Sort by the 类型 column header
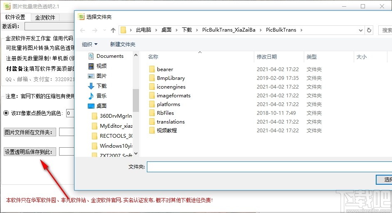Screen dimensions: 392x213 click(x=312, y=57)
